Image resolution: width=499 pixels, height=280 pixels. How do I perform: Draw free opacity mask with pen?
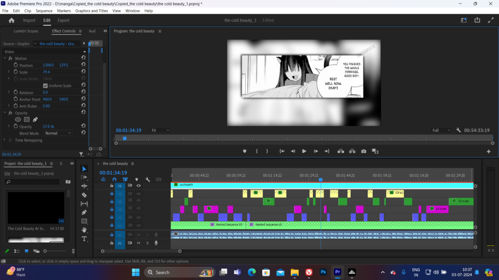tap(35, 120)
